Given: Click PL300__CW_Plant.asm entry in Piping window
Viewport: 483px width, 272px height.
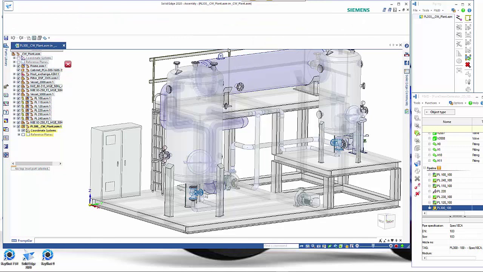Looking at the screenshot, I should tap(438, 17).
